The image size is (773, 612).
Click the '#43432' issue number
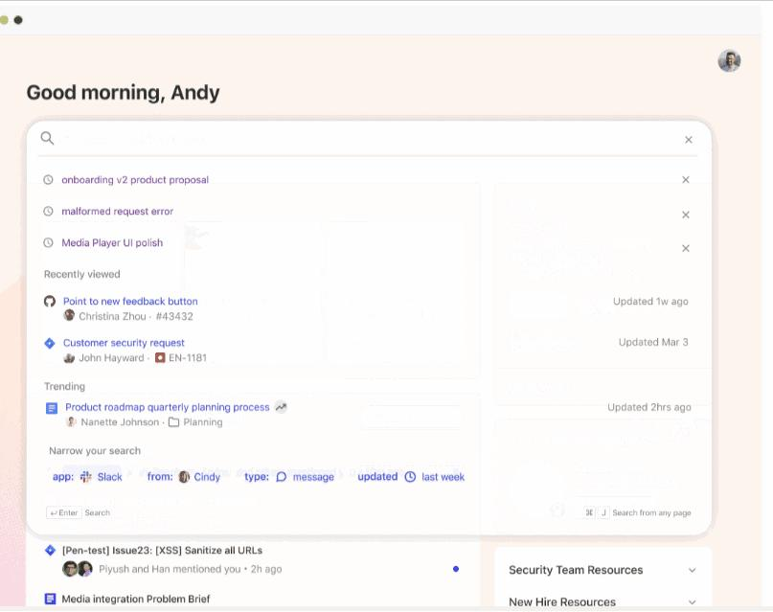(174, 316)
